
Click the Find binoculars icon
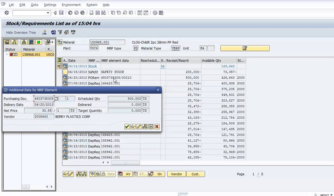pyautogui.click(x=97, y=13)
